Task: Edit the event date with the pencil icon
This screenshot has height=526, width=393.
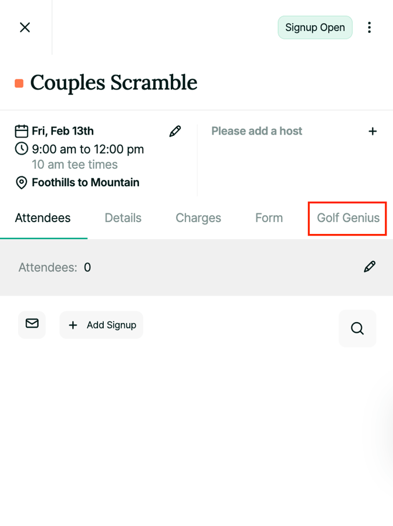Action: 175,131
